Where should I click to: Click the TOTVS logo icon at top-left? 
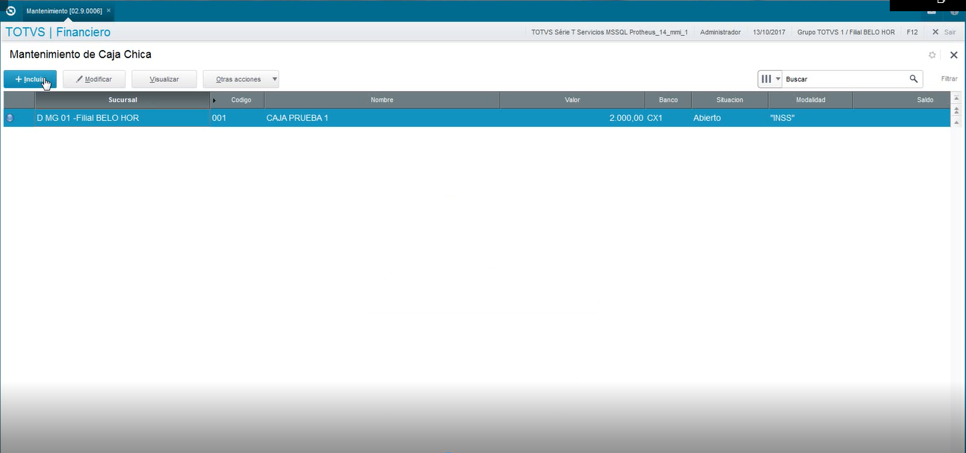pos(10,10)
